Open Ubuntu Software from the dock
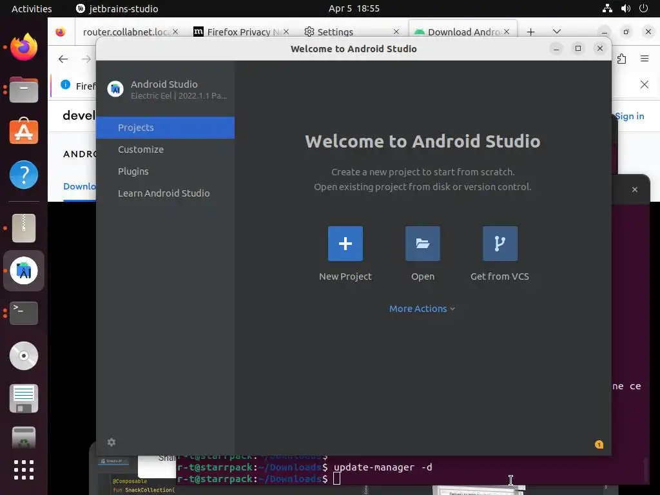Image resolution: width=660 pixels, height=495 pixels. [24, 131]
